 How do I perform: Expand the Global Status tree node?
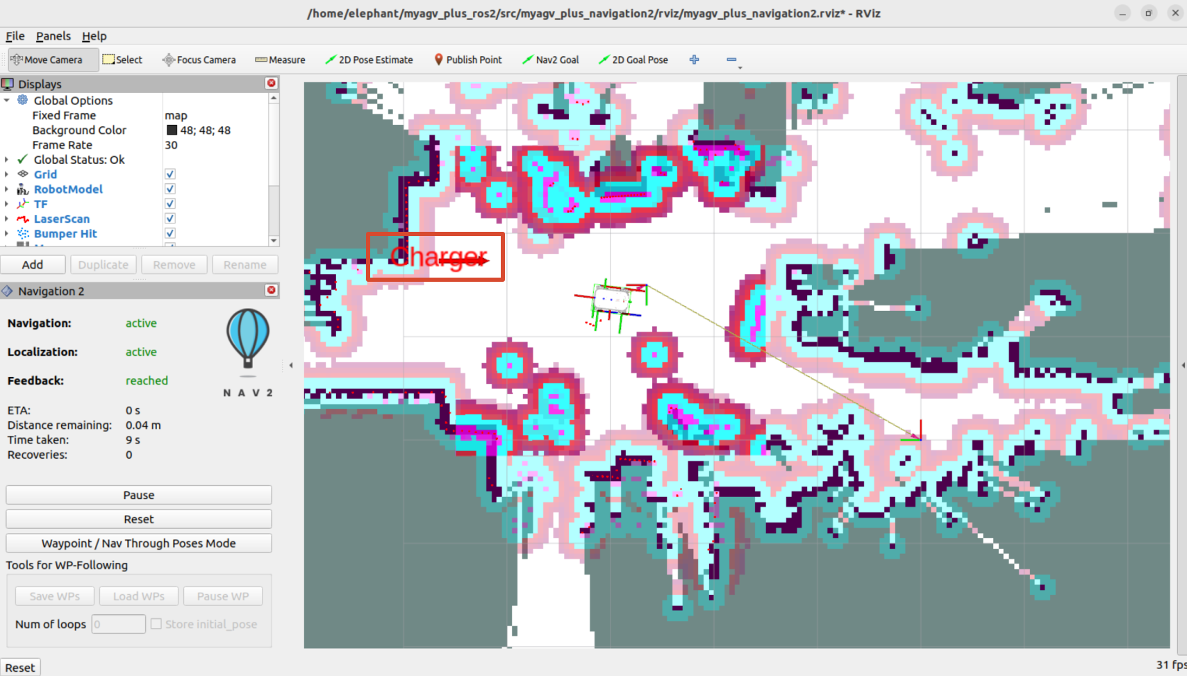click(7, 160)
